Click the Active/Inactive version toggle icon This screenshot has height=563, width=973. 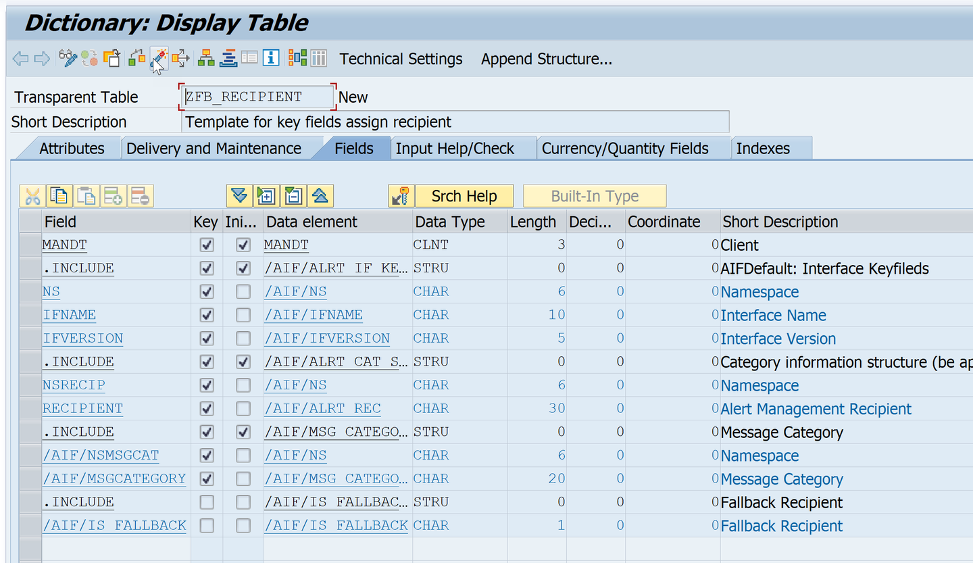89,58
